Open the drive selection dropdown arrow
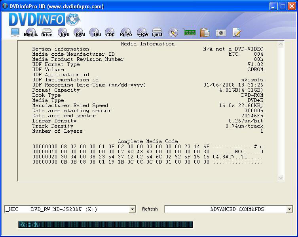The image size is (298, 237). (132, 209)
